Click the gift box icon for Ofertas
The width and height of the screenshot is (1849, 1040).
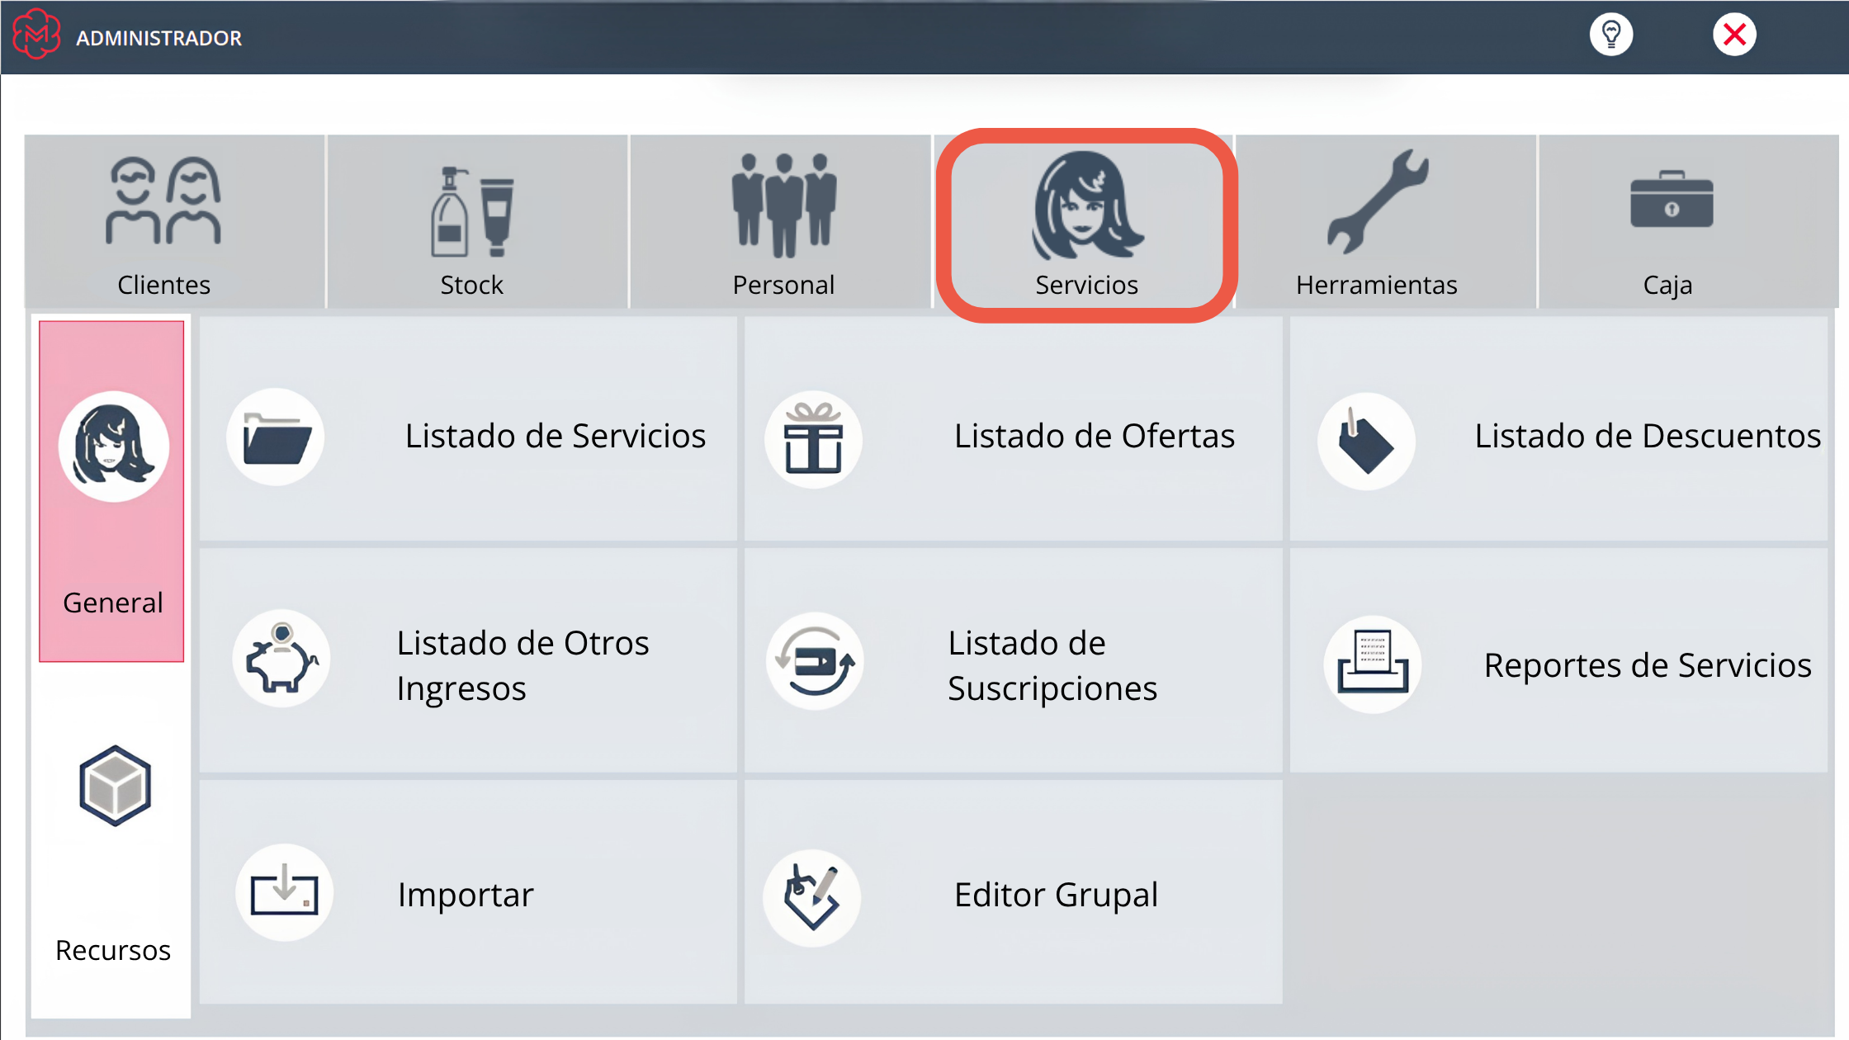pos(814,438)
